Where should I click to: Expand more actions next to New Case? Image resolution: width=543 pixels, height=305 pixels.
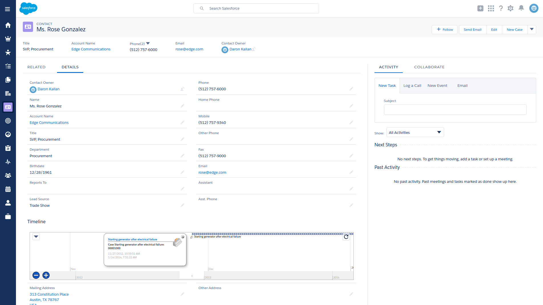pyautogui.click(x=532, y=29)
